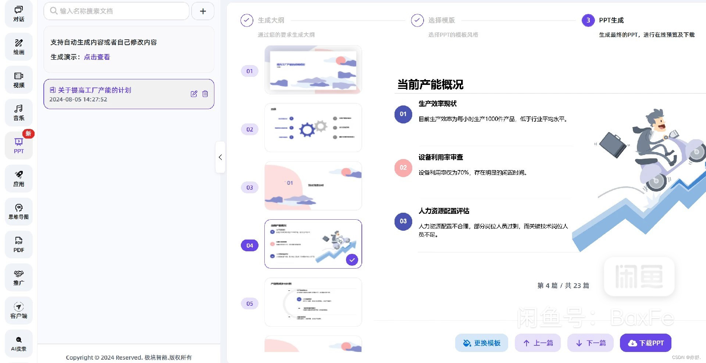The height and width of the screenshot is (363, 706).
Task: Go to previous slide with 上一篇
Action: pos(538,343)
